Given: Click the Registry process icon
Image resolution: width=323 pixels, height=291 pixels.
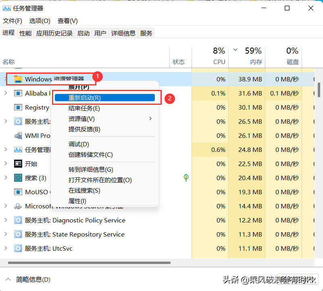Looking at the screenshot, I should coord(18,107).
